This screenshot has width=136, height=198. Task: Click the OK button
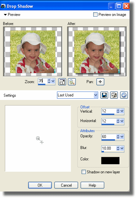pyautogui.click(x=40, y=185)
